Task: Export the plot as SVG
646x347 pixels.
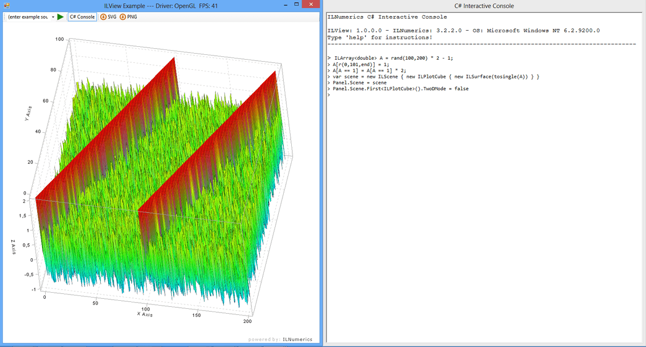Action: [108, 17]
